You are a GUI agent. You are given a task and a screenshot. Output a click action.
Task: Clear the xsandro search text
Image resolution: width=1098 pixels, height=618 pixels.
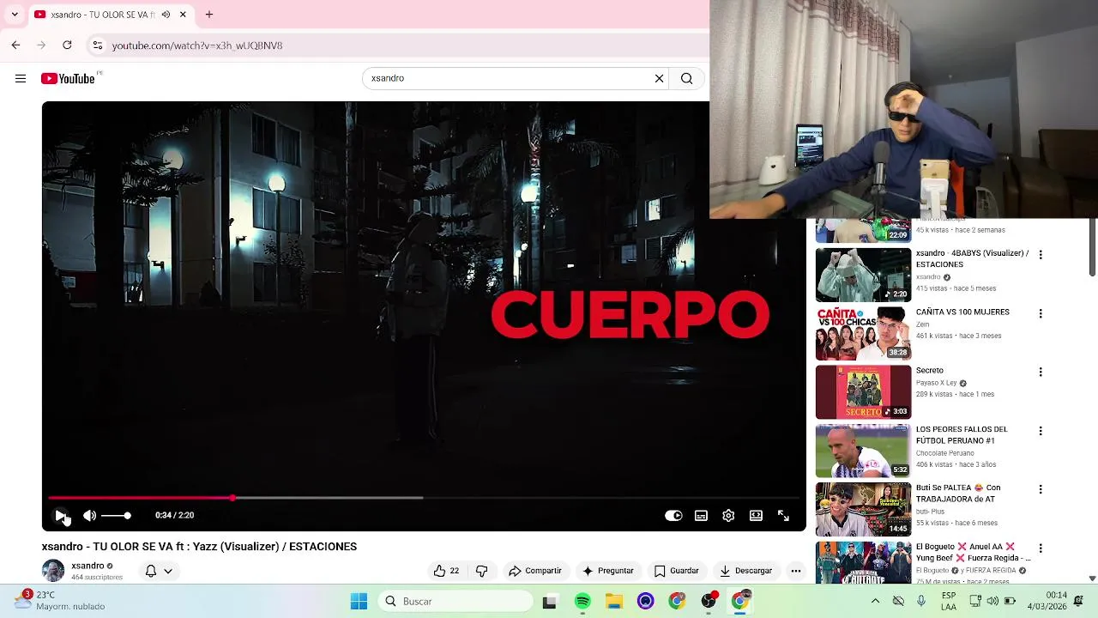click(659, 78)
